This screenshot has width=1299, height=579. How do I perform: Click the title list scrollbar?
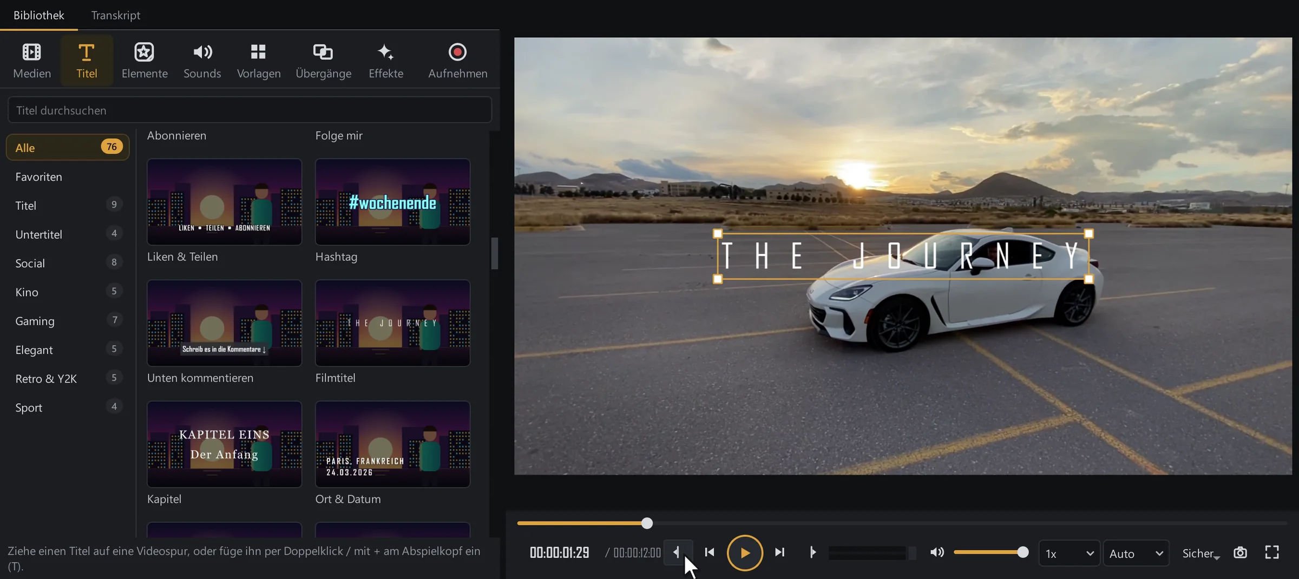coord(494,253)
